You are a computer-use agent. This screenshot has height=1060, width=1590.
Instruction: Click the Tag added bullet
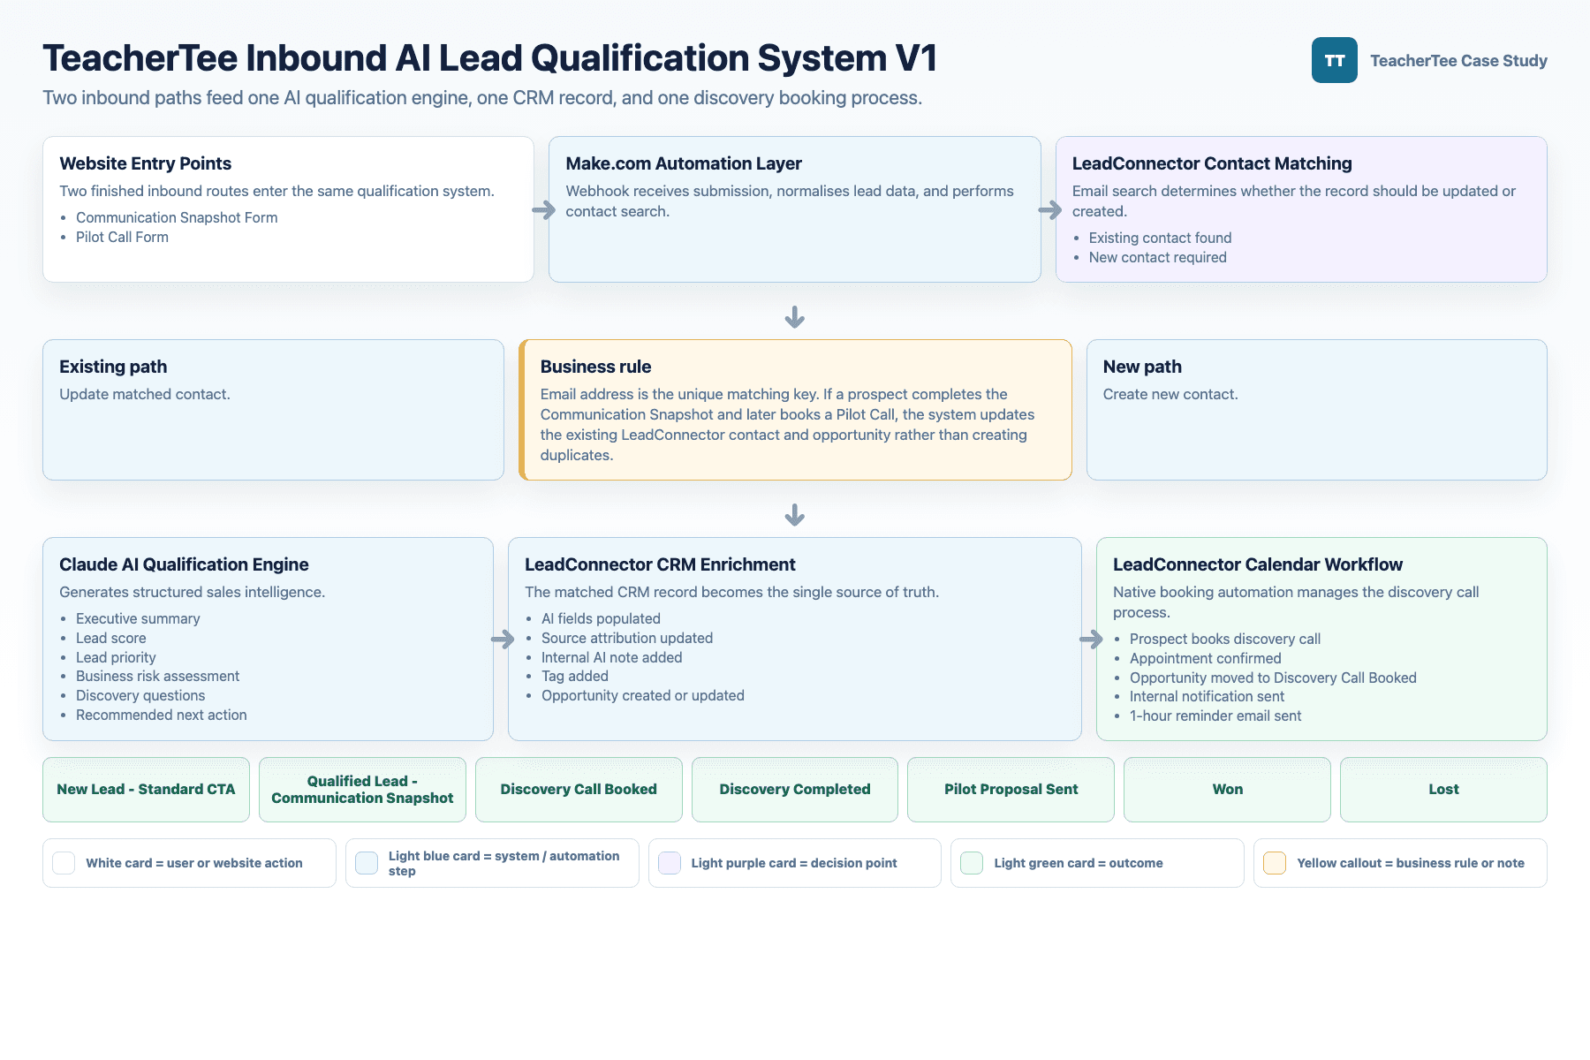pyautogui.click(x=575, y=676)
